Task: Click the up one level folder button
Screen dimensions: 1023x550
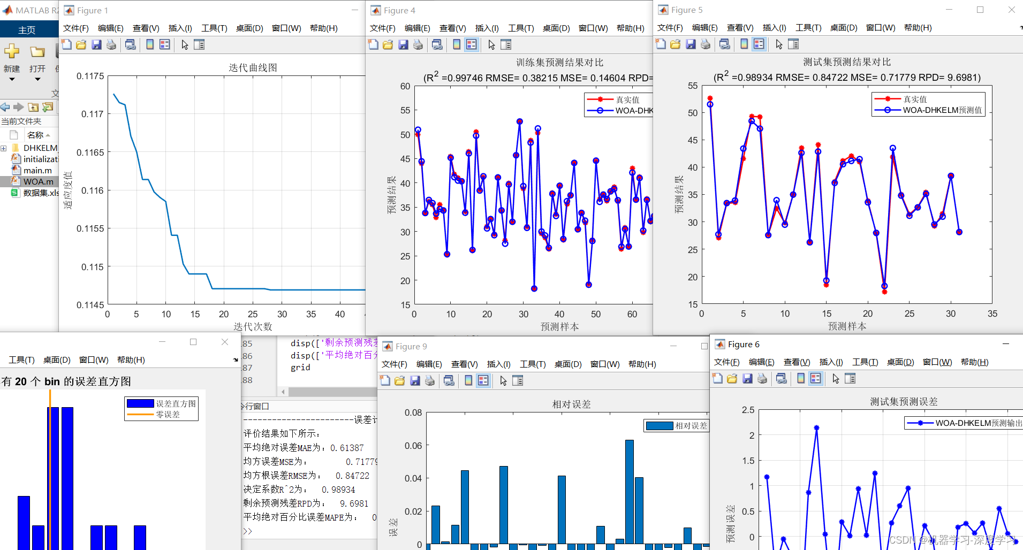Action: 33,107
